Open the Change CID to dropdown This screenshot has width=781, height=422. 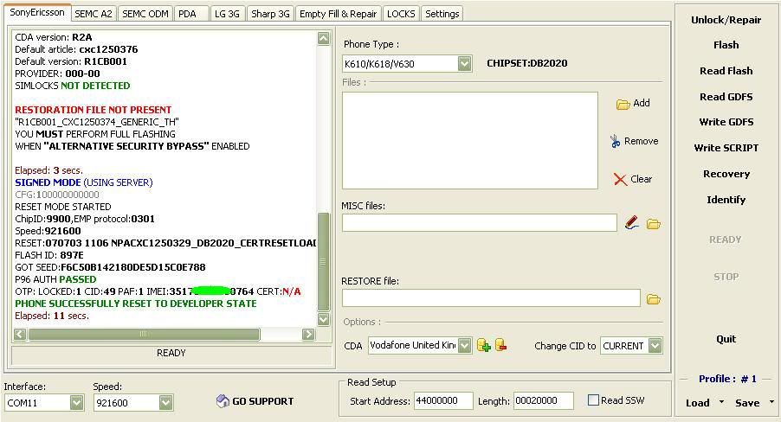pyautogui.click(x=655, y=345)
